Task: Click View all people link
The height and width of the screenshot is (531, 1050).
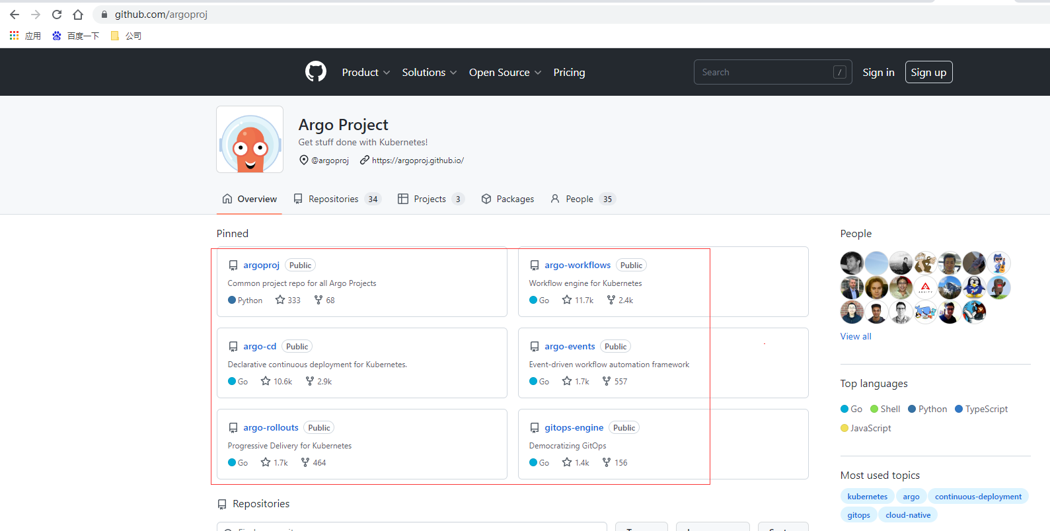Action: (x=856, y=336)
